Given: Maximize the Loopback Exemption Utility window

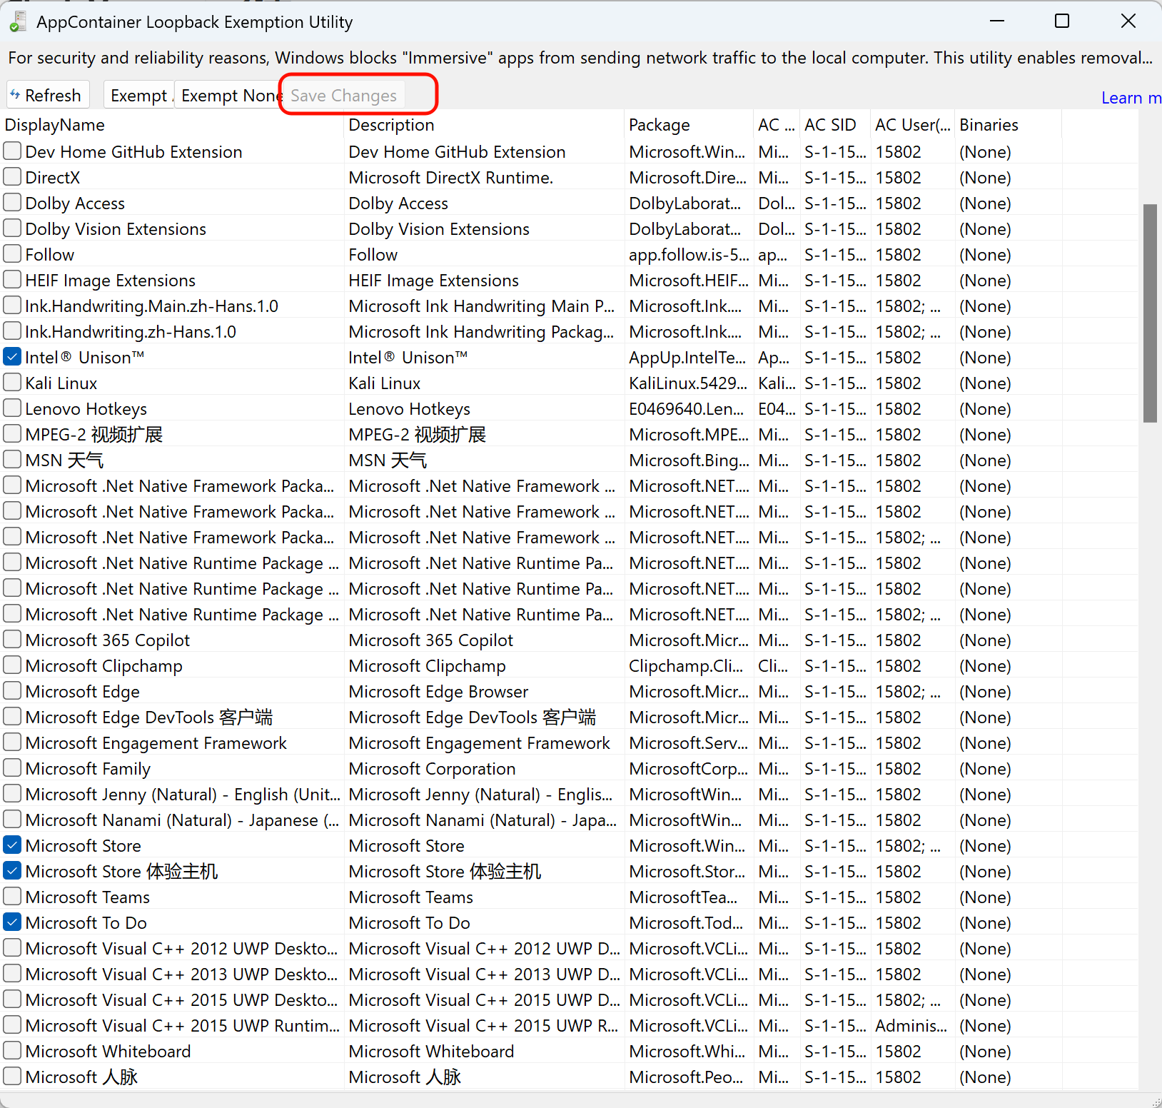Looking at the screenshot, I should (x=1061, y=21).
